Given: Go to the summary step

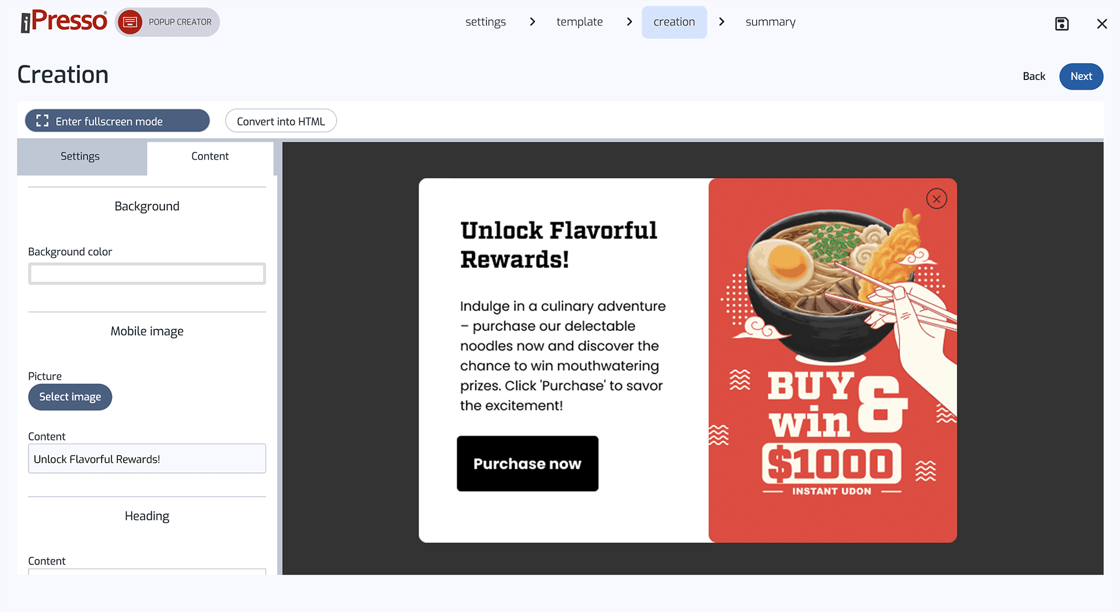Looking at the screenshot, I should [x=770, y=22].
